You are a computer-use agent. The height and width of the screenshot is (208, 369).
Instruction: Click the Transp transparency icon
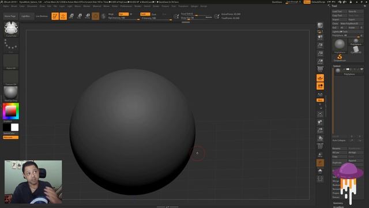pyautogui.click(x=320, y=155)
